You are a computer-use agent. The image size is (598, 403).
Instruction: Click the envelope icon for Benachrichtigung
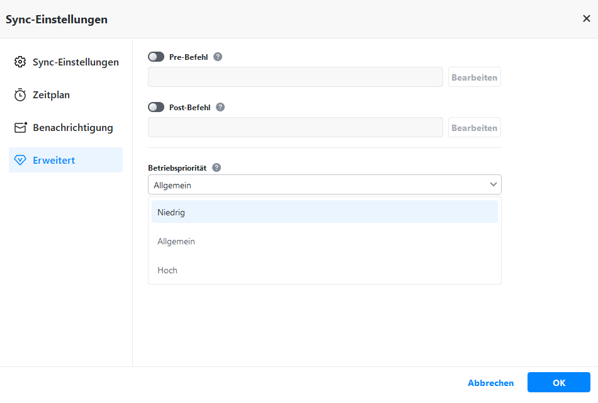pyautogui.click(x=21, y=128)
